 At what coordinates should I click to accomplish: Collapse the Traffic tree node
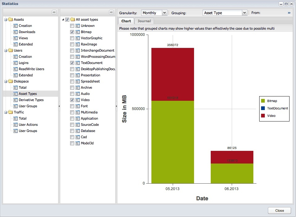(6, 113)
